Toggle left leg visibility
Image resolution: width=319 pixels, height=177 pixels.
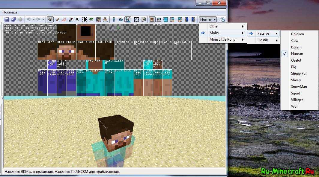point(186,19)
